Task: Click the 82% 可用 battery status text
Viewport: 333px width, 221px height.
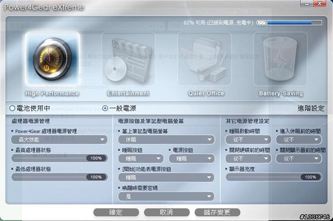Action: coord(219,23)
